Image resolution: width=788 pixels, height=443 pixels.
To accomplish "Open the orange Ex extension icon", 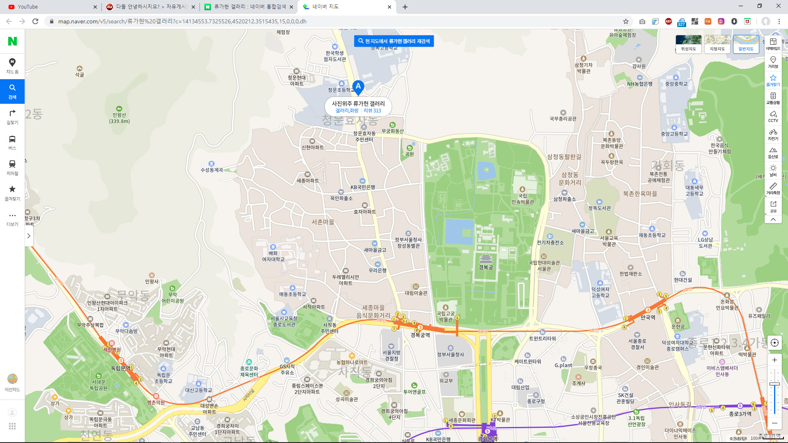I will [708, 21].
